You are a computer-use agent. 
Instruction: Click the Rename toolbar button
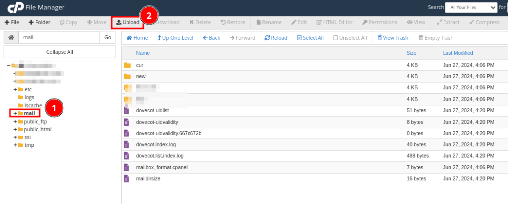[x=269, y=22]
